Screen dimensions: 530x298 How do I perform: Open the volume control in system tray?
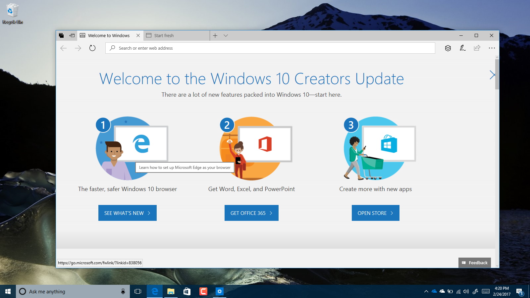pos(466,291)
